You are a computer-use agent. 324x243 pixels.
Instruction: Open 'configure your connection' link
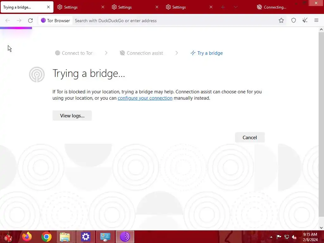click(145, 98)
